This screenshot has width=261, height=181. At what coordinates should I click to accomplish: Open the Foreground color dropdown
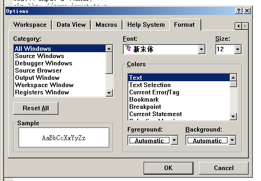click(174, 140)
